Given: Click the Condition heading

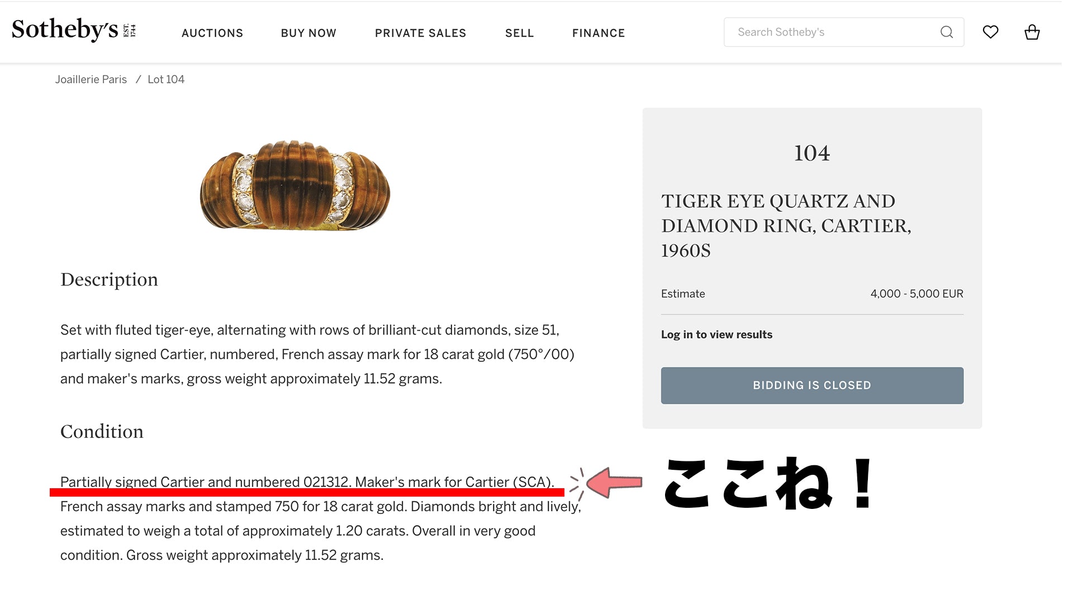Looking at the screenshot, I should pos(102,432).
